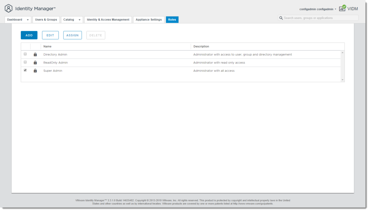369x211 pixels.
Task: Click the search magnifier icon
Action: click(281, 18)
